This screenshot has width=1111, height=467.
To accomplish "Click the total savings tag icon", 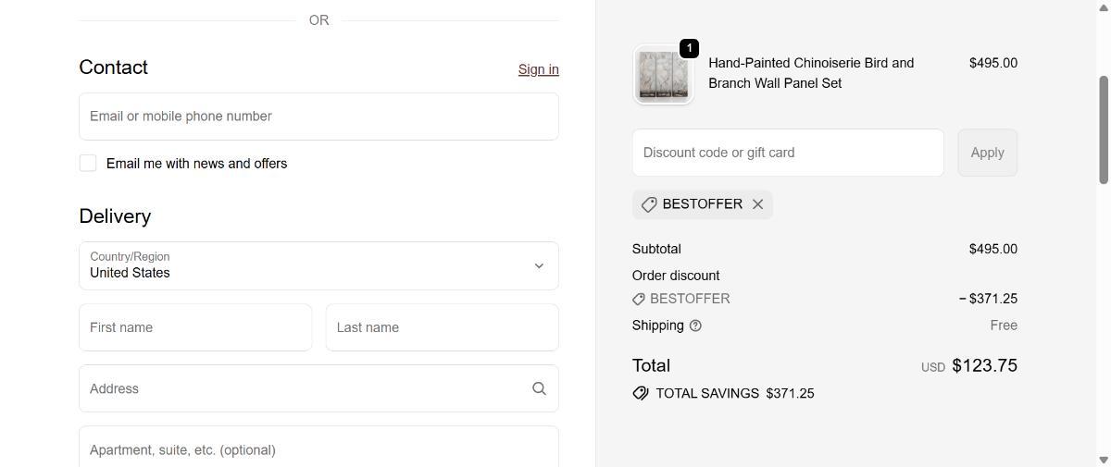I will [x=641, y=393].
